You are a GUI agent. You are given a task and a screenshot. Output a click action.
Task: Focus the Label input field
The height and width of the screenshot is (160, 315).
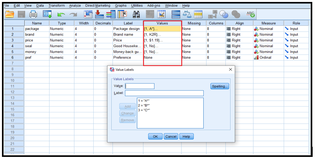click(164, 93)
